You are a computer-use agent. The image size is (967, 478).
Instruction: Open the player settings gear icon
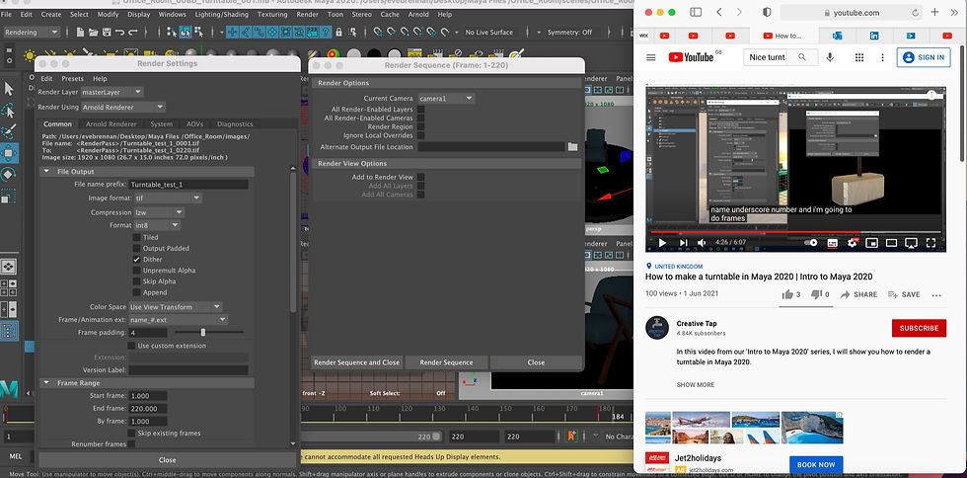[x=853, y=243]
